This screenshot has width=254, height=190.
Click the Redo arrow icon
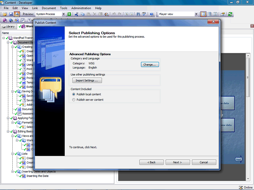(120, 14)
